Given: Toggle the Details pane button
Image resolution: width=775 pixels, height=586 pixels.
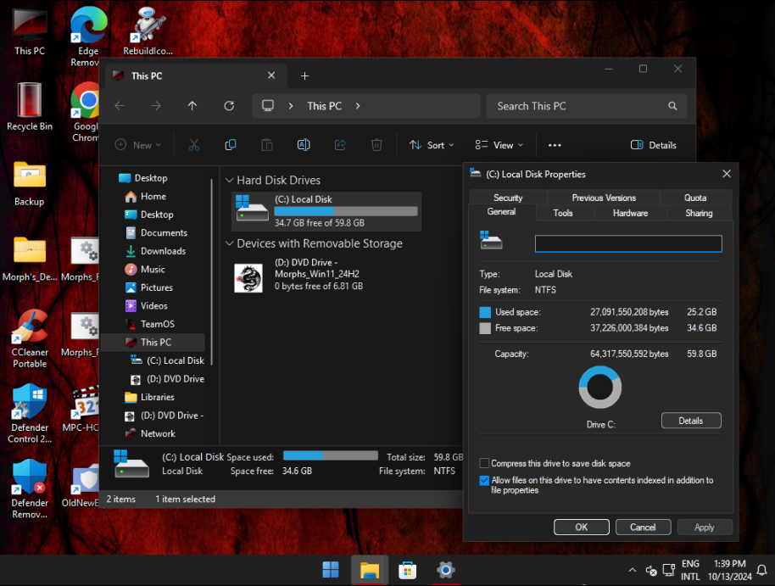Looking at the screenshot, I should click(654, 145).
